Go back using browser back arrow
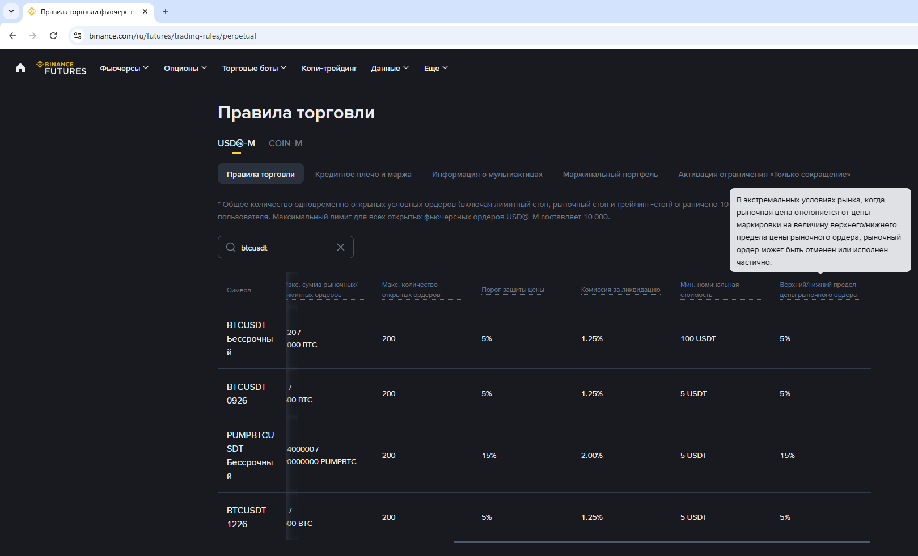Screen dimensions: 918x556 12,36
